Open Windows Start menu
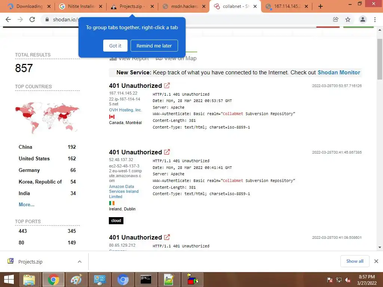Image resolution: width=383 pixels, height=287 pixels. pyautogui.click(x=9, y=280)
